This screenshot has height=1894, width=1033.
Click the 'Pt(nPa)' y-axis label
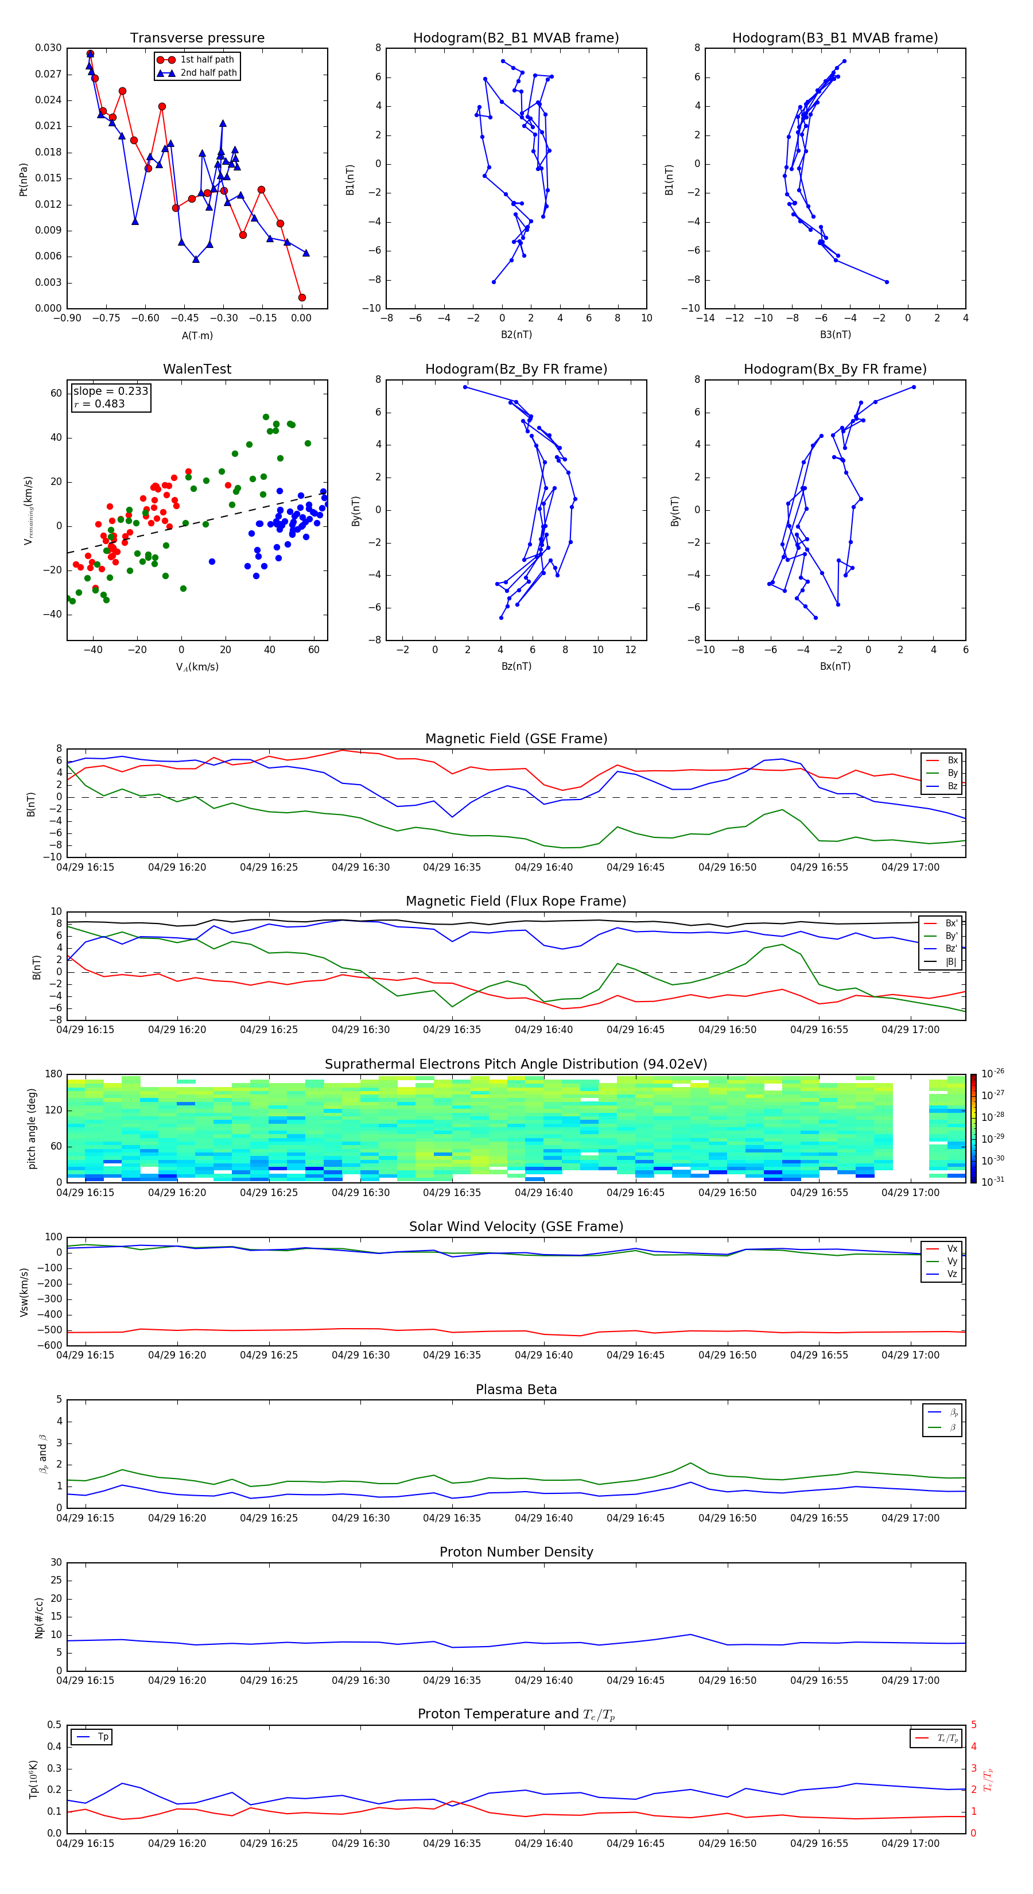(23, 178)
